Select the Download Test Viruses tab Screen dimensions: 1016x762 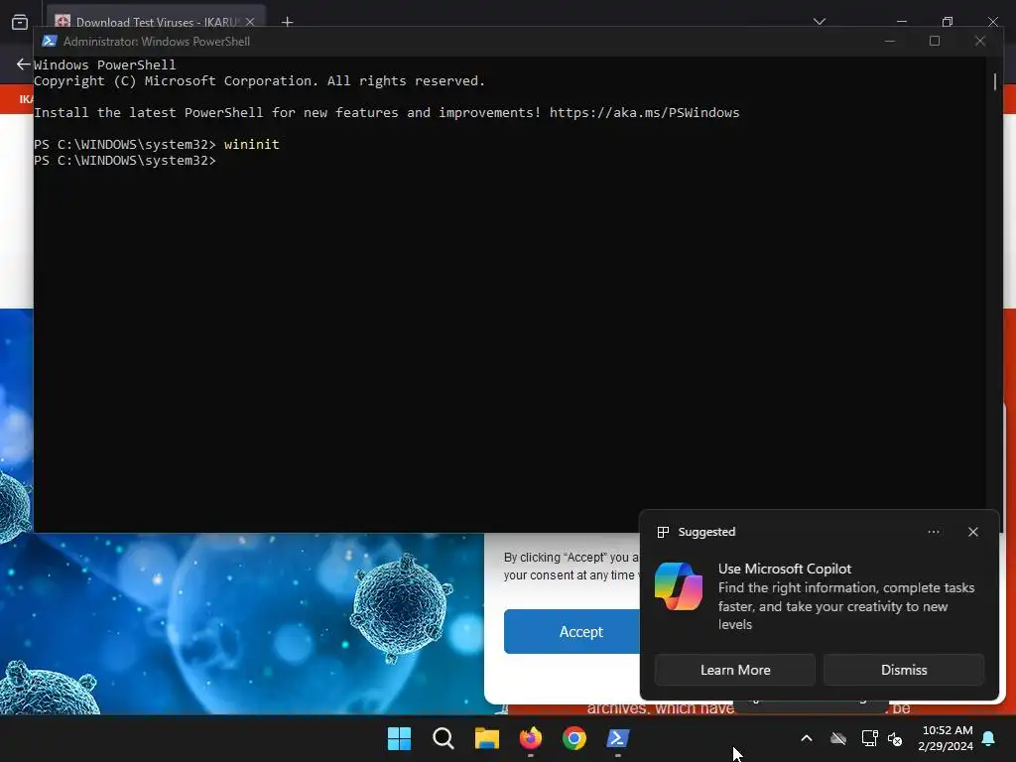(156, 20)
